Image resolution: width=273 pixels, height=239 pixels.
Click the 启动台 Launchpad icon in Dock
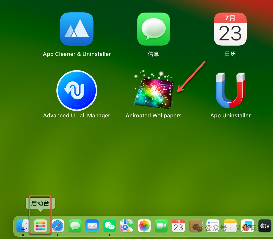pos(40,226)
